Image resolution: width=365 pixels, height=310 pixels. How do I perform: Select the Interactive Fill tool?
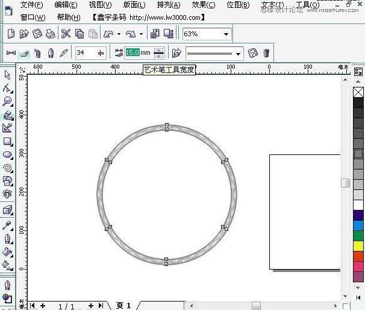[x=7, y=265]
